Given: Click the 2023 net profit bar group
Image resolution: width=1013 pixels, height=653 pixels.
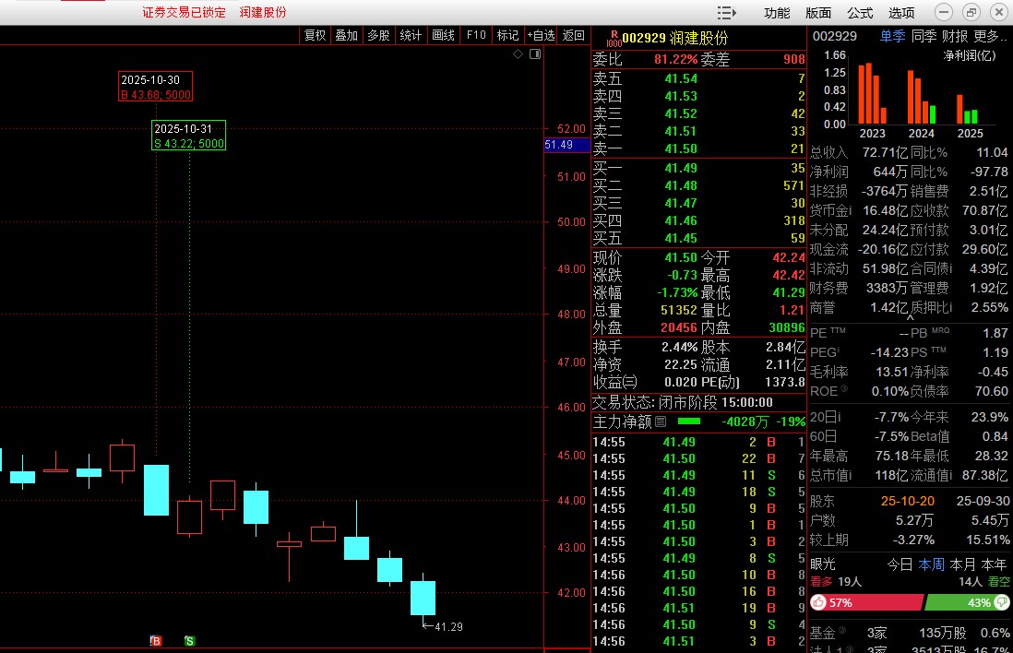Looking at the screenshot, I should click(x=872, y=94).
